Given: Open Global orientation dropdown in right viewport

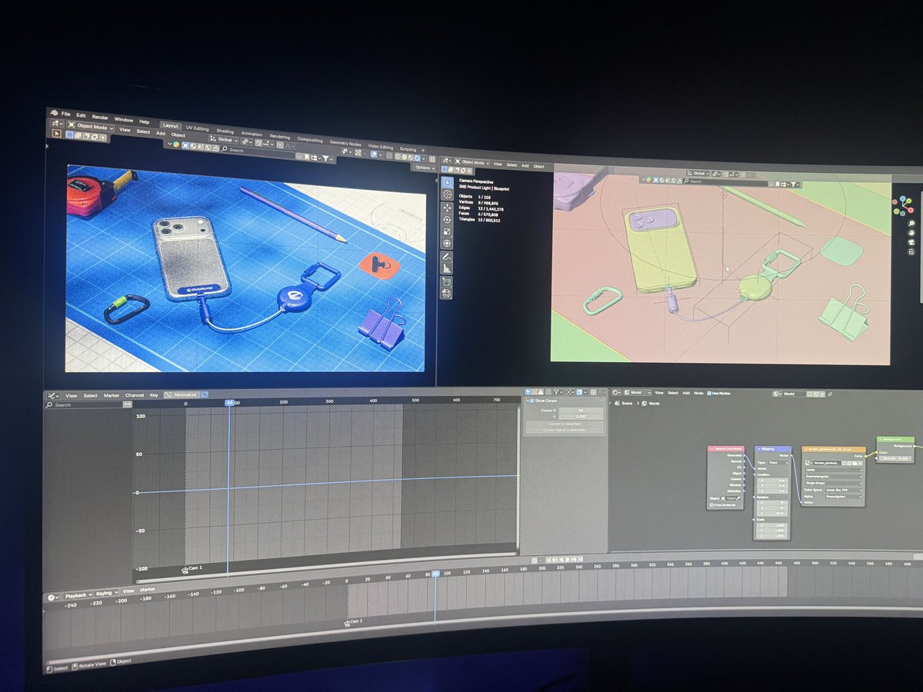Looking at the screenshot, I should [x=698, y=173].
